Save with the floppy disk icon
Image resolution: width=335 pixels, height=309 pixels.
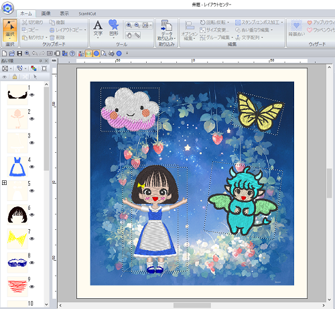tap(19, 53)
